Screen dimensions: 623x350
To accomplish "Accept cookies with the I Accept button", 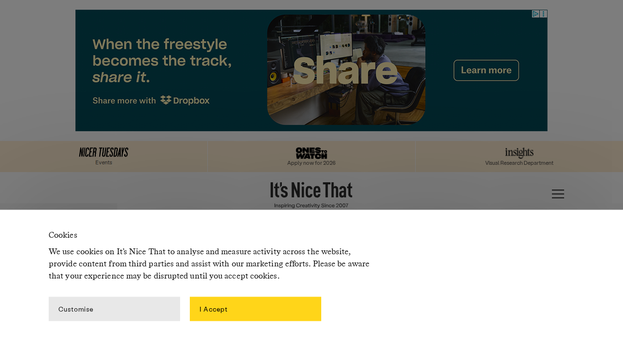I will tap(256, 309).
